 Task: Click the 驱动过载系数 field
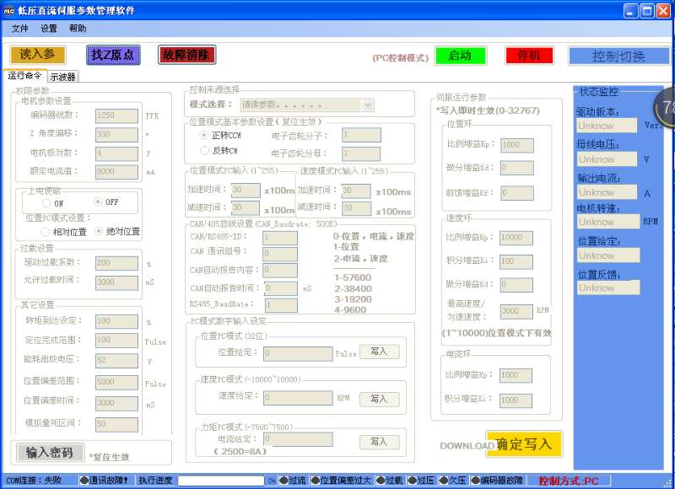point(116,263)
